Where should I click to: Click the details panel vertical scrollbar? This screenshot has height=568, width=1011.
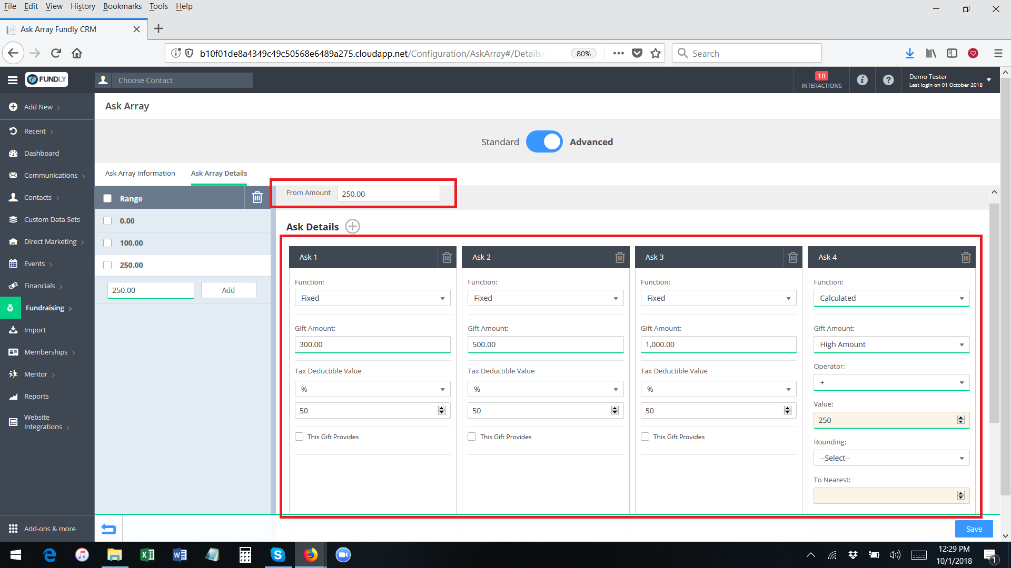[994, 312]
